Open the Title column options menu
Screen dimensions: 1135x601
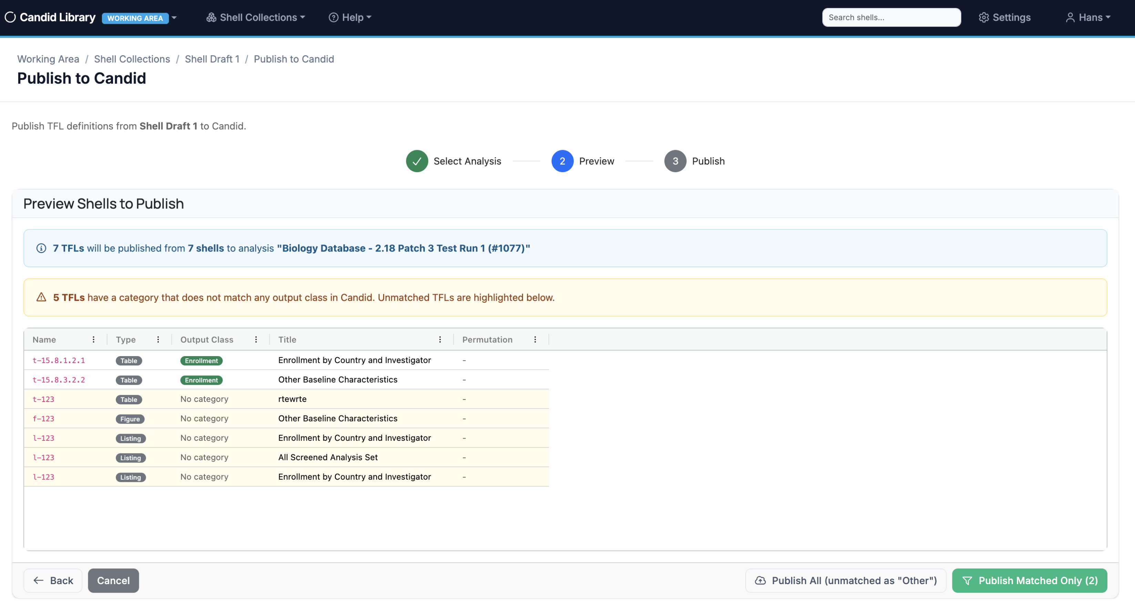point(440,340)
